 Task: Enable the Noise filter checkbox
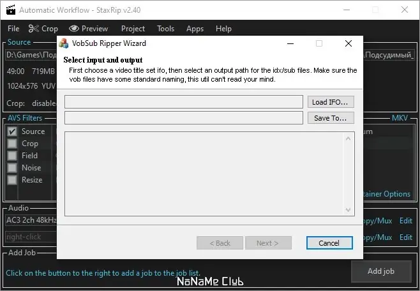point(11,168)
